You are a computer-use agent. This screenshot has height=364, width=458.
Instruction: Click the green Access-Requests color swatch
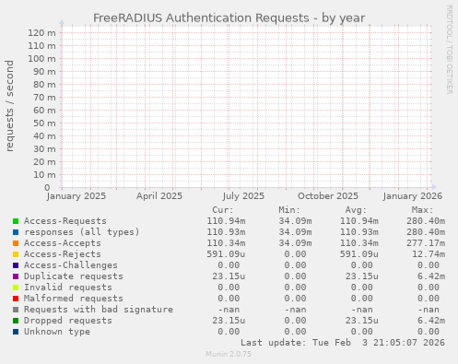point(16,221)
